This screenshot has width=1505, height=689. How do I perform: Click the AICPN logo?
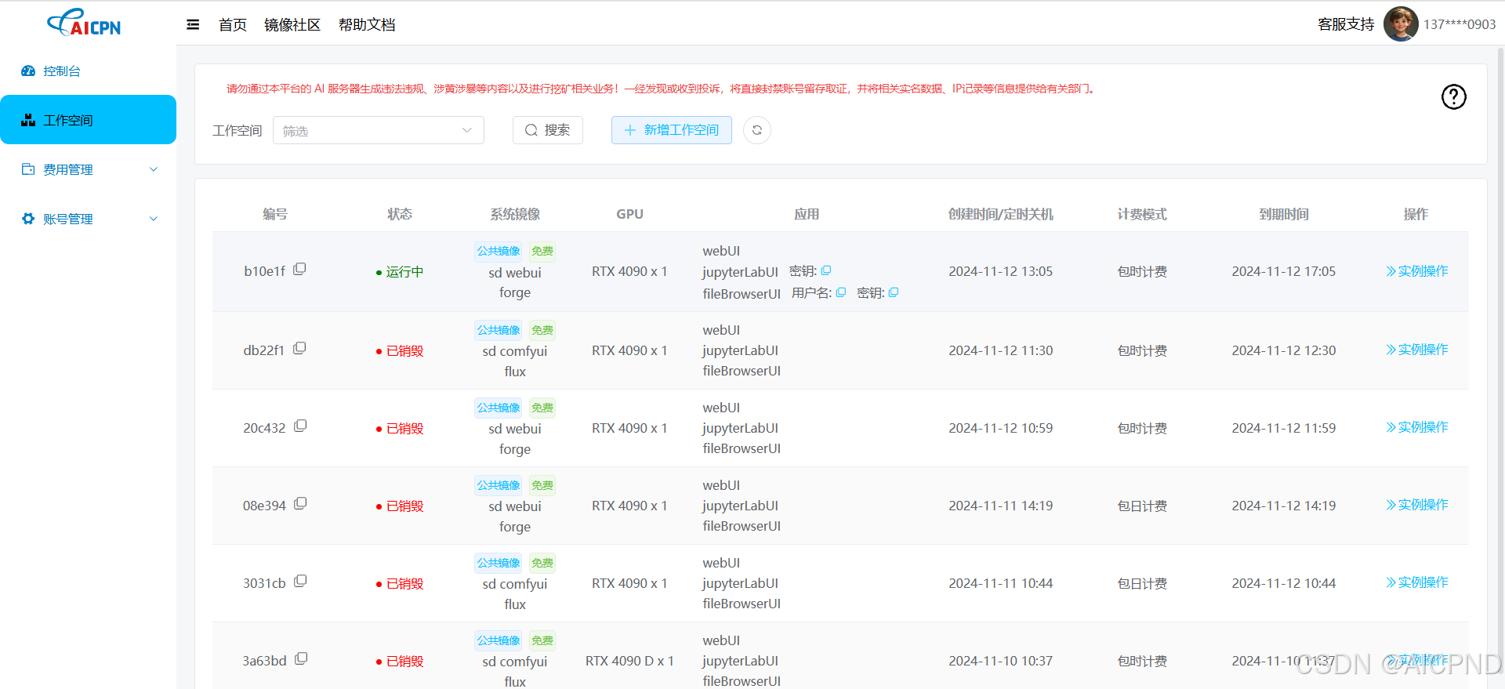pos(84,23)
